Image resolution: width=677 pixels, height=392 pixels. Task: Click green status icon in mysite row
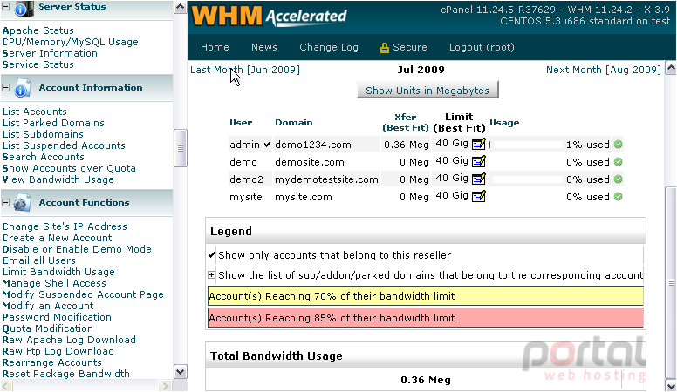coord(619,197)
